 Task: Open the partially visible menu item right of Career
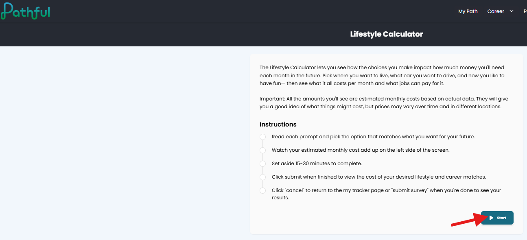click(x=525, y=11)
